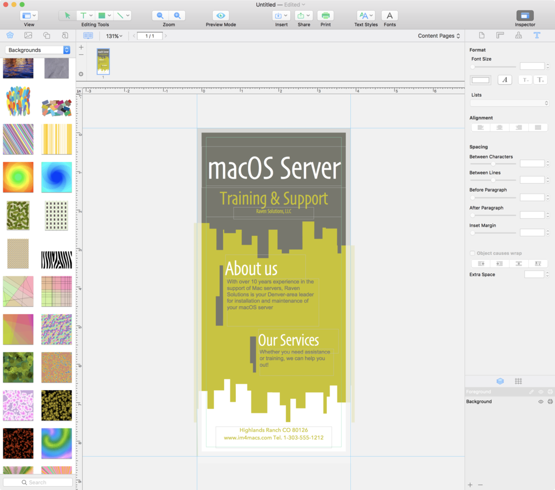The image size is (555, 490).
Task: Show the Layers panel icon
Action: point(500,381)
